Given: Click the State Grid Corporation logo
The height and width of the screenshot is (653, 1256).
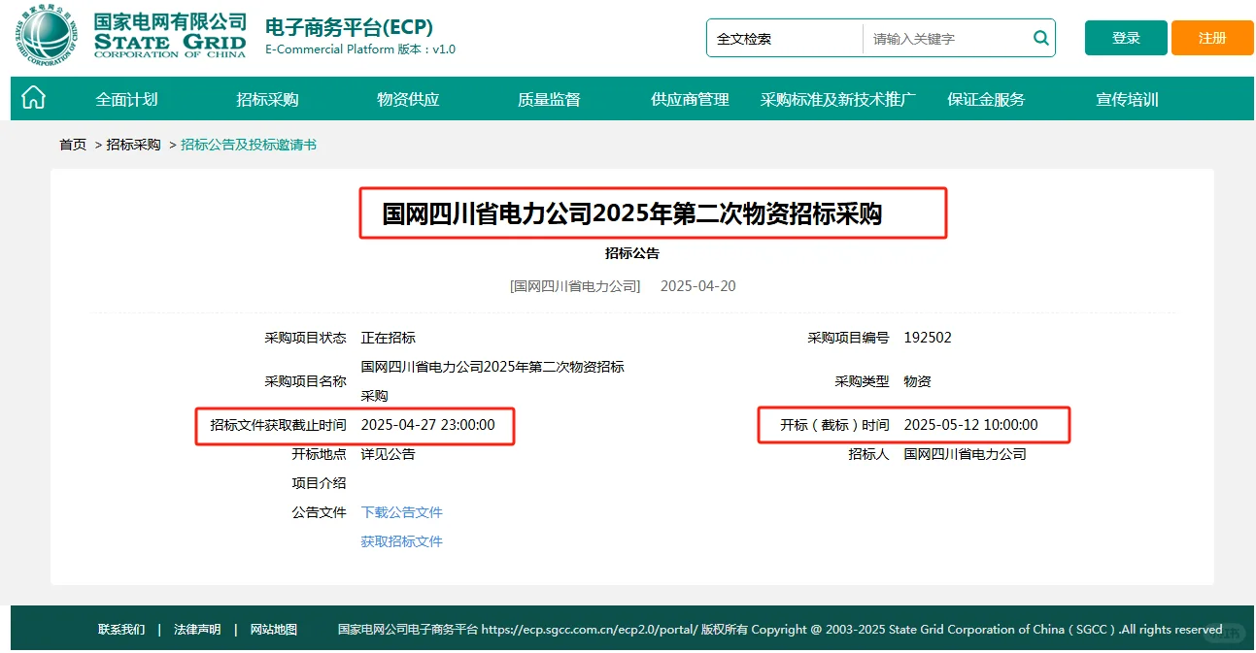Looking at the screenshot, I should pyautogui.click(x=44, y=37).
